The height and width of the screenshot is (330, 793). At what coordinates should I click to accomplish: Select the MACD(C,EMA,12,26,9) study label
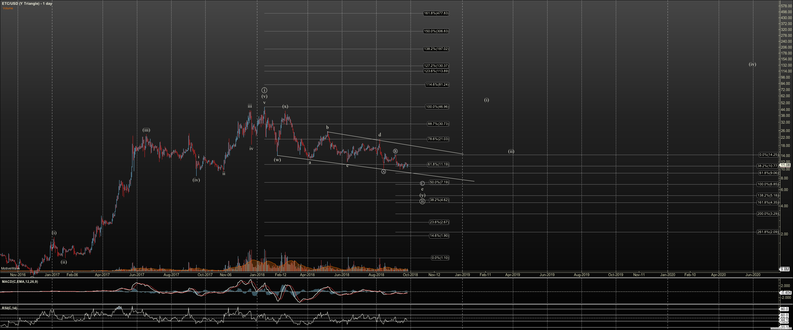(20, 282)
